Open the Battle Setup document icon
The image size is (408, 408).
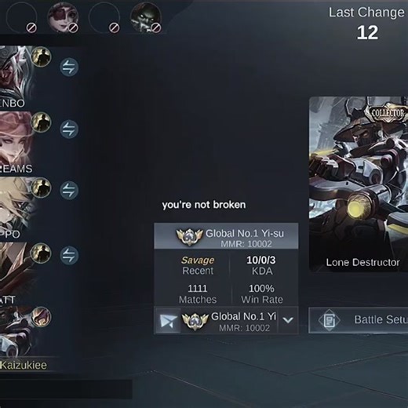[x=330, y=320]
